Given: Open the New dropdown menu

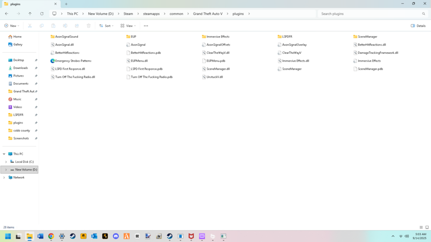Looking at the screenshot, I should click(12, 26).
